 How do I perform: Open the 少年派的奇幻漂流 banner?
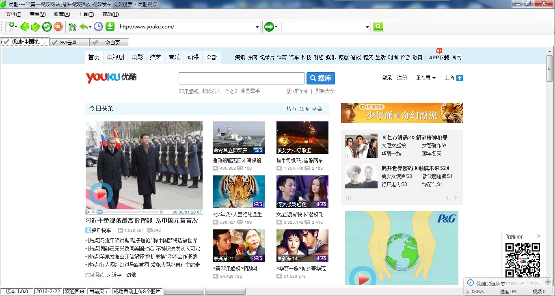(402, 113)
